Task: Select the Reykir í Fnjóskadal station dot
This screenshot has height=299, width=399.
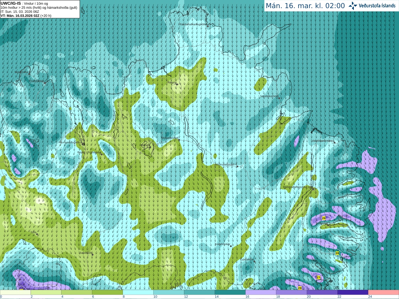Action: 101,154
